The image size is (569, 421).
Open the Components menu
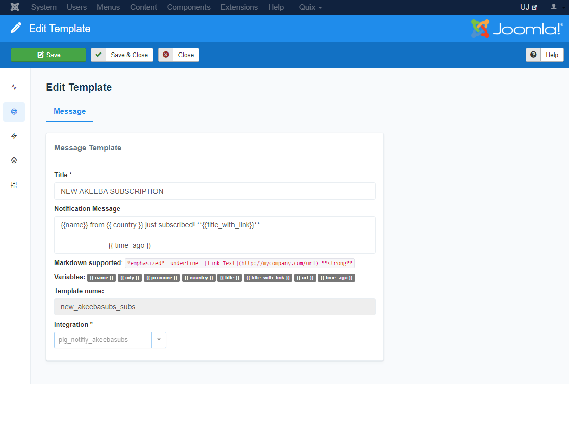189,7
